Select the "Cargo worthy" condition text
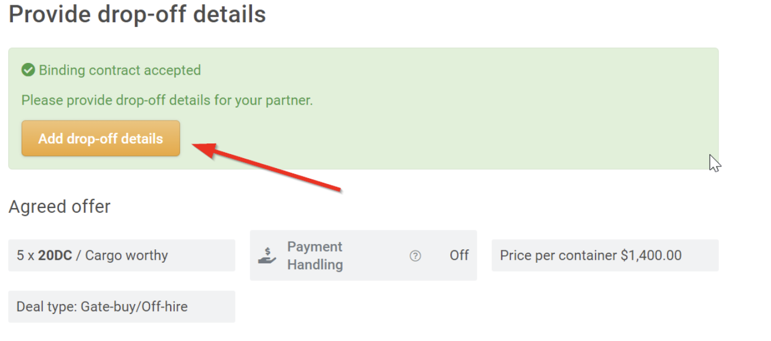 [127, 256]
